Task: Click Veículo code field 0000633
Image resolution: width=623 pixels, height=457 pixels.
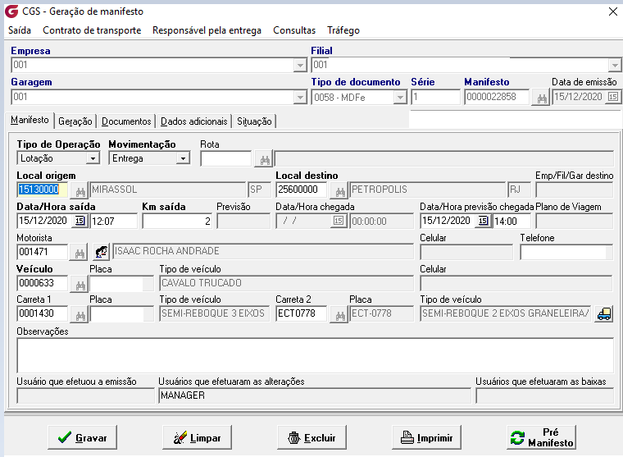Action: click(x=42, y=283)
